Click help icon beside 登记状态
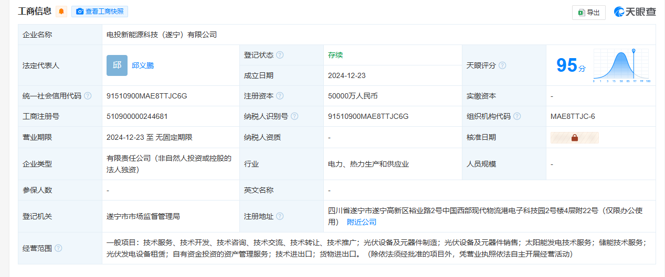The width and height of the screenshot is (665, 277). [280, 55]
